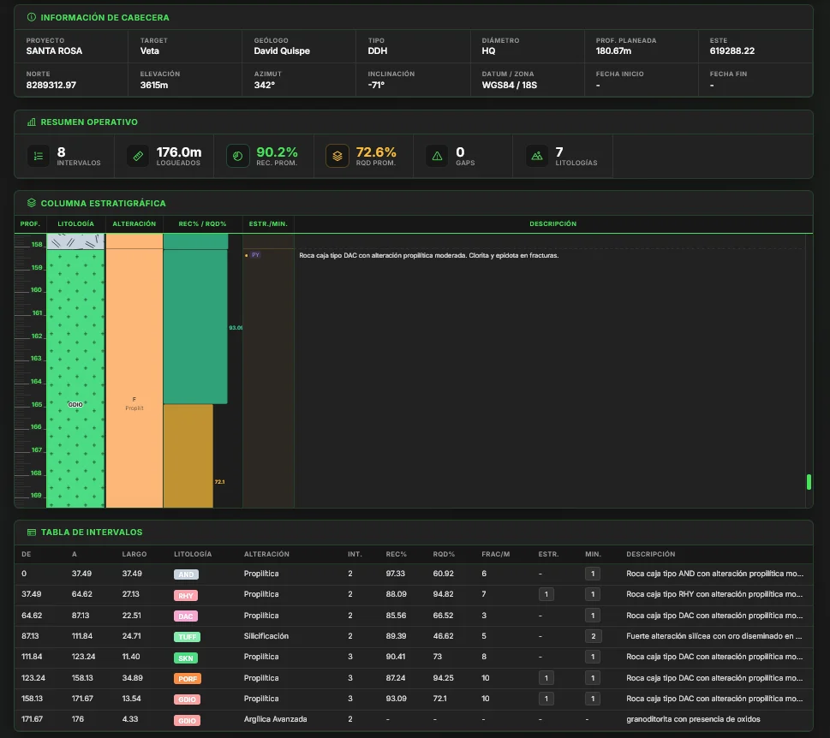This screenshot has width=830, height=738.
Task: Click the mountain icon beside 7 Litologías
Action: coord(537,156)
